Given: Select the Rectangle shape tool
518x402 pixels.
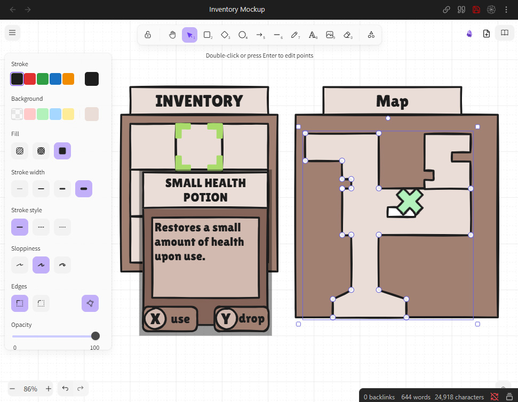Looking at the screenshot, I should pos(208,35).
